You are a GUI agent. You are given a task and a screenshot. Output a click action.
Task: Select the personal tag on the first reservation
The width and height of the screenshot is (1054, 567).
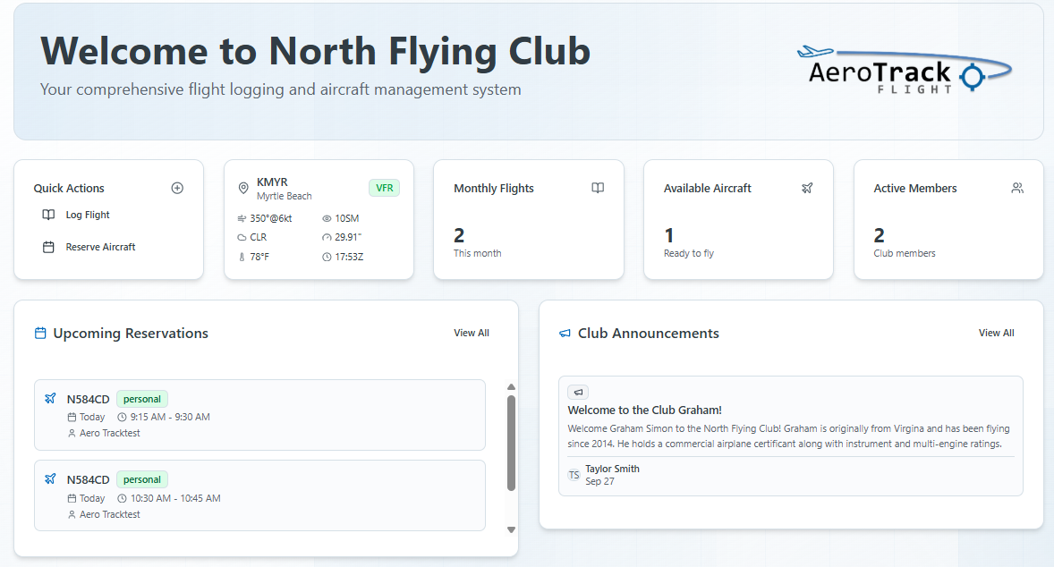141,398
